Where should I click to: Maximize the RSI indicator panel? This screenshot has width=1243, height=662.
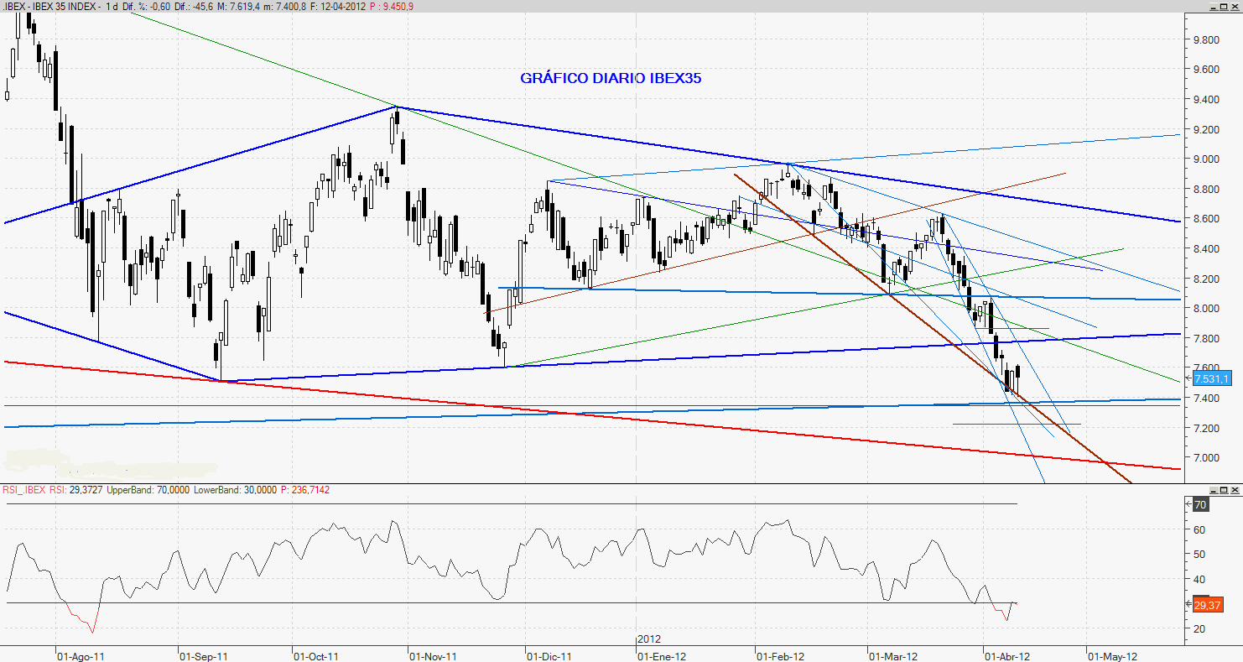pyautogui.click(x=1224, y=488)
